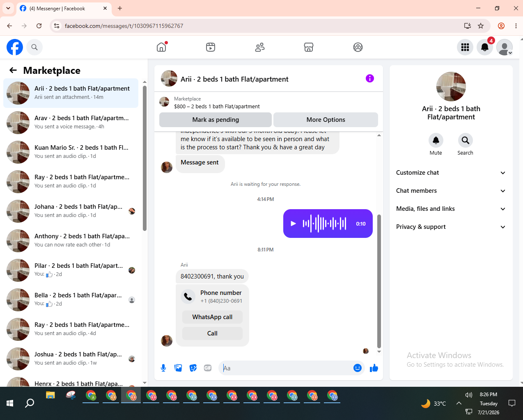Click the chat message scrollbar
The image size is (523, 420).
click(x=379, y=281)
